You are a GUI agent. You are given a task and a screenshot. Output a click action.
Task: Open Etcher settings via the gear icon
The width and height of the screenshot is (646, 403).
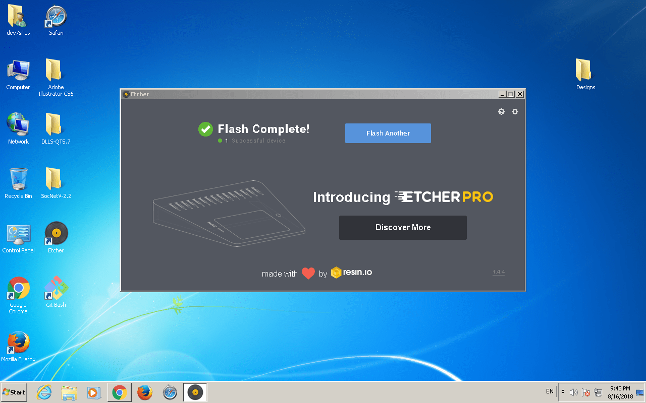point(515,111)
